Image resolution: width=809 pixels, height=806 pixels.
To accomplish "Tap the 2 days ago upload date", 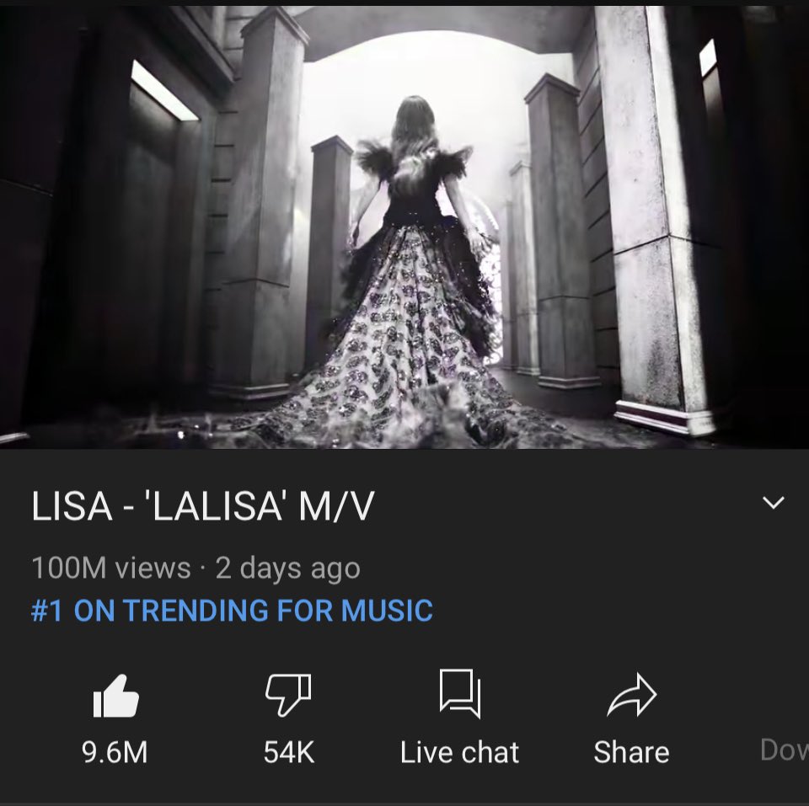I will point(287,568).
